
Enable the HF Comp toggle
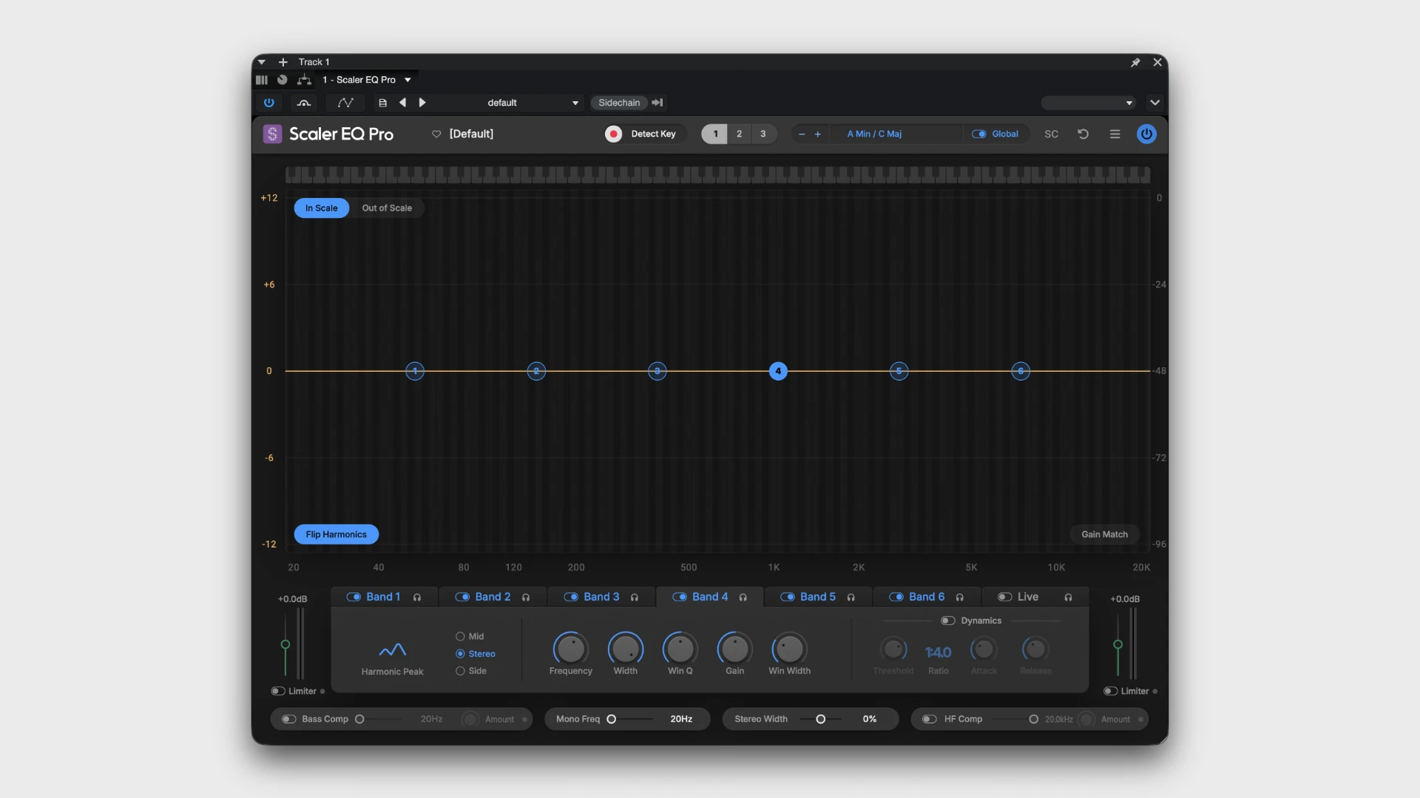(930, 719)
